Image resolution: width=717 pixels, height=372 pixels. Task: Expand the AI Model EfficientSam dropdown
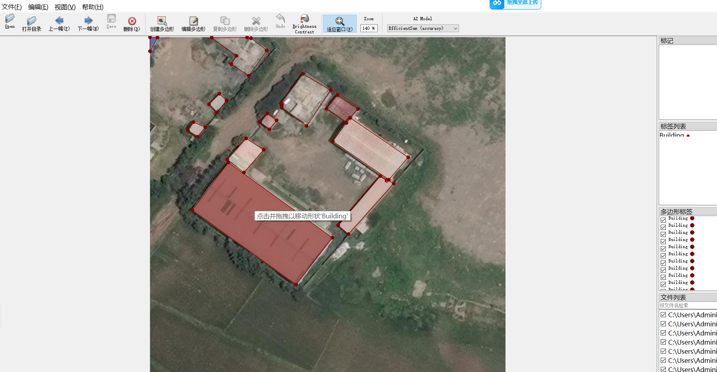[423, 28]
